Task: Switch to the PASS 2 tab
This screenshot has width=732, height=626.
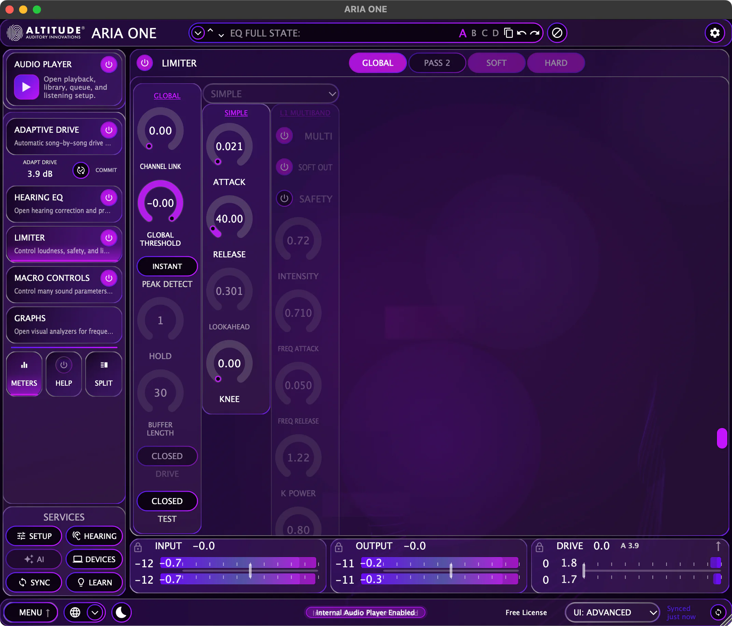Action: [x=437, y=63]
